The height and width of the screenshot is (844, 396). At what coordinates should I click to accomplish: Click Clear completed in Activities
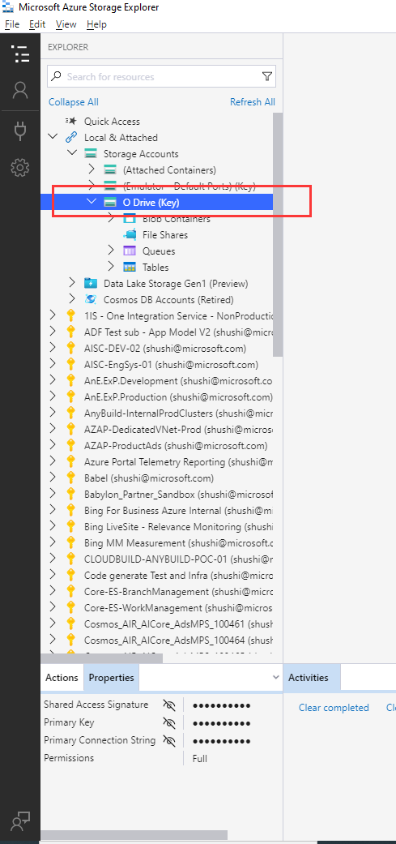tap(334, 708)
